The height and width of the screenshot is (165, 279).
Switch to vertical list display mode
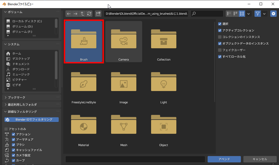229,14
